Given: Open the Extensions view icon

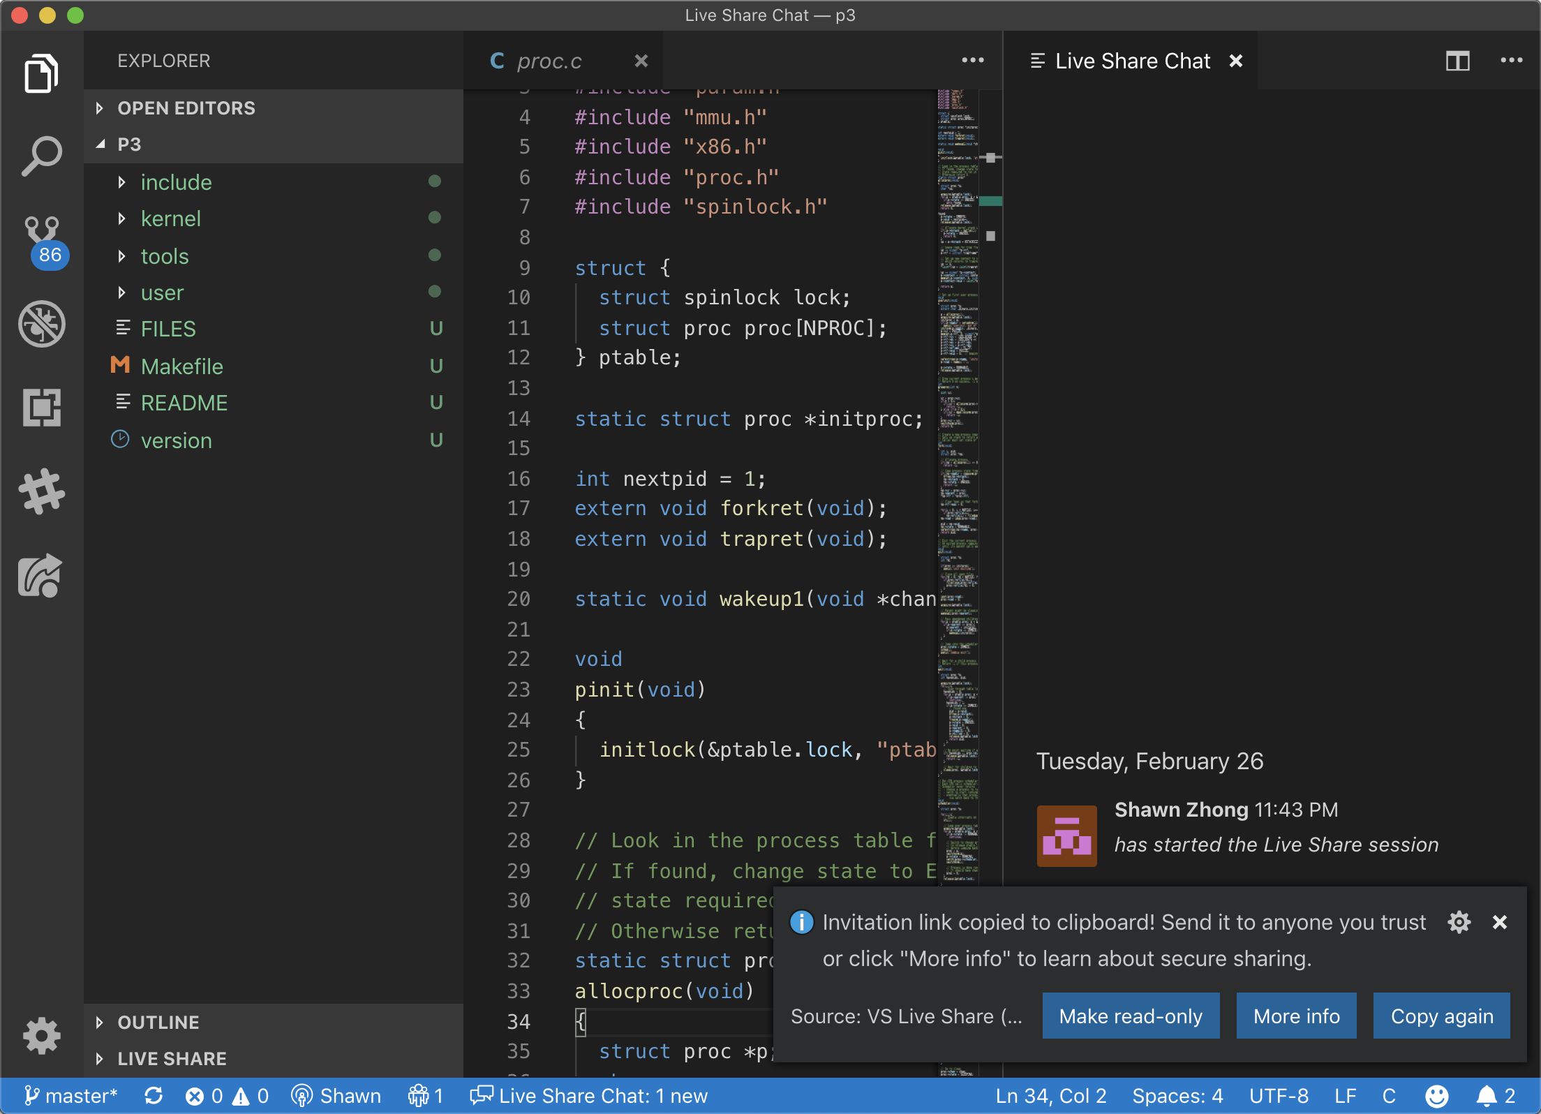Looking at the screenshot, I should tap(42, 407).
